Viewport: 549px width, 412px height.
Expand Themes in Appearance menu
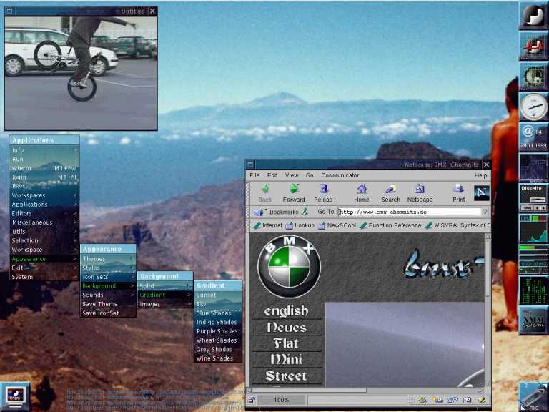108,258
